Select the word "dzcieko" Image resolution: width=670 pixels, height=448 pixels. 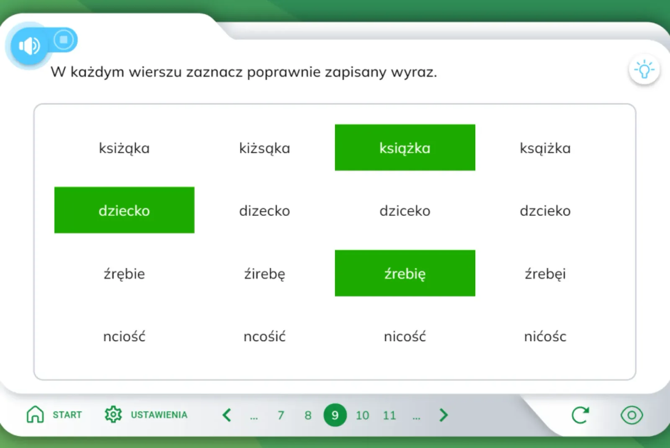tap(545, 210)
